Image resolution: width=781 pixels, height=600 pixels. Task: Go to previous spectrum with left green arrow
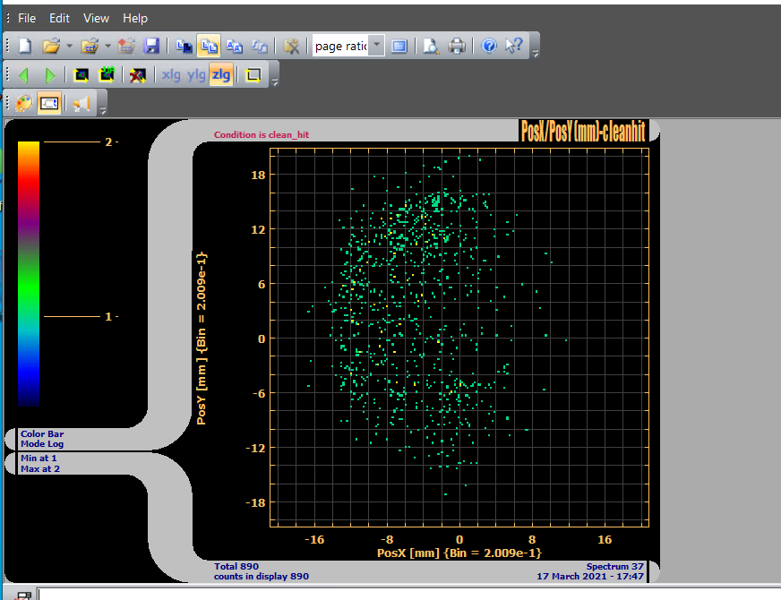pyautogui.click(x=24, y=75)
